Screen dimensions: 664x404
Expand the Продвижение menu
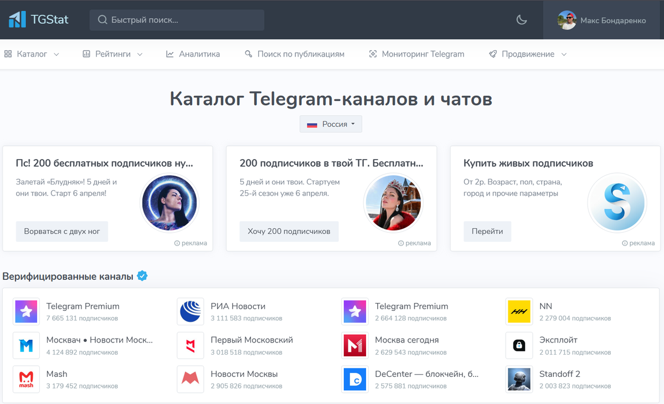pos(528,54)
